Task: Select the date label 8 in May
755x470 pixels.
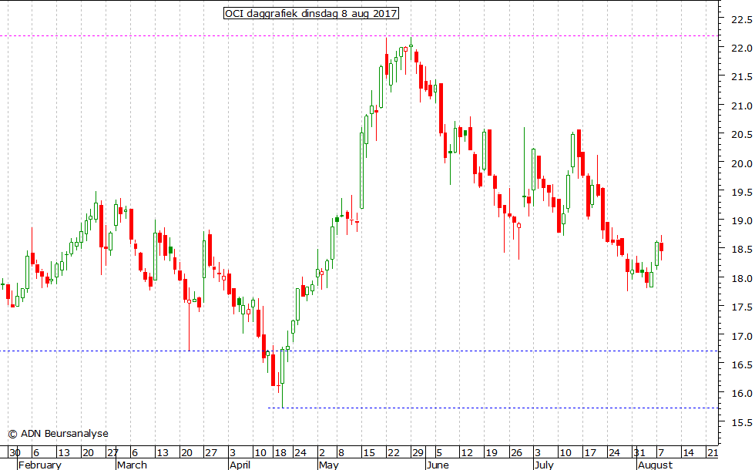Action: pyautogui.click(x=341, y=453)
